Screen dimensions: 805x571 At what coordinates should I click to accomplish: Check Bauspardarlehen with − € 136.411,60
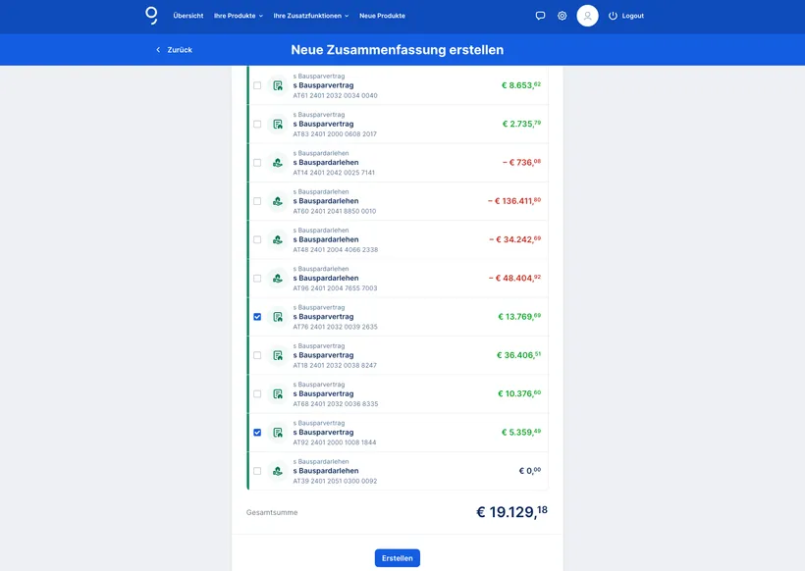tap(257, 201)
